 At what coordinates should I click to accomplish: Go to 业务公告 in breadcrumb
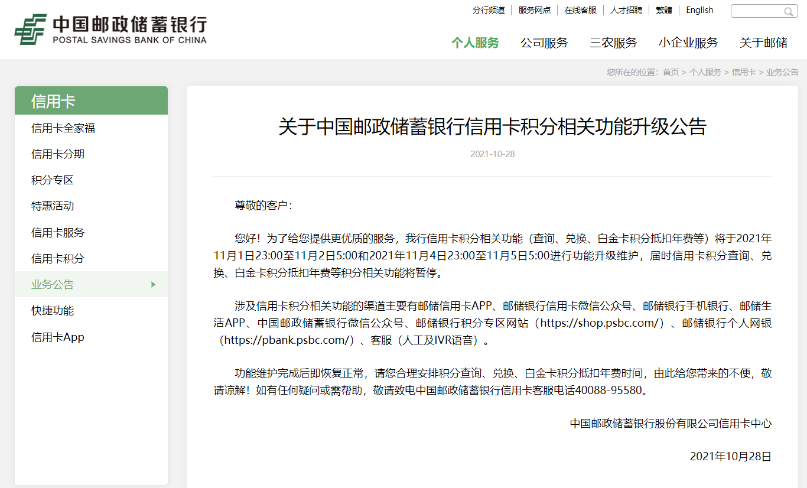(782, 72)
